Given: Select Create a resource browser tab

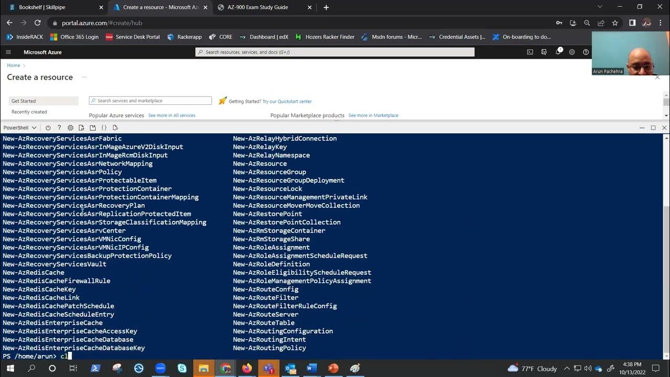Looking at the screenshot, I should [160, 7].
